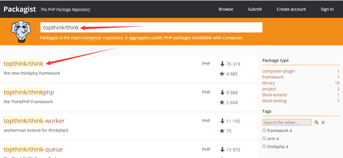Screen dimensions: 343x158
Task: Go to Create account
Action: coord(291,9)
